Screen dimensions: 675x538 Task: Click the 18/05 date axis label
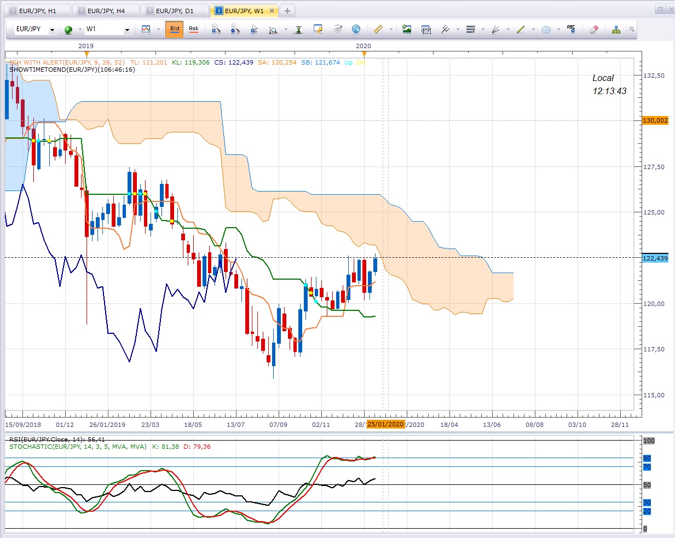(193, 425)
